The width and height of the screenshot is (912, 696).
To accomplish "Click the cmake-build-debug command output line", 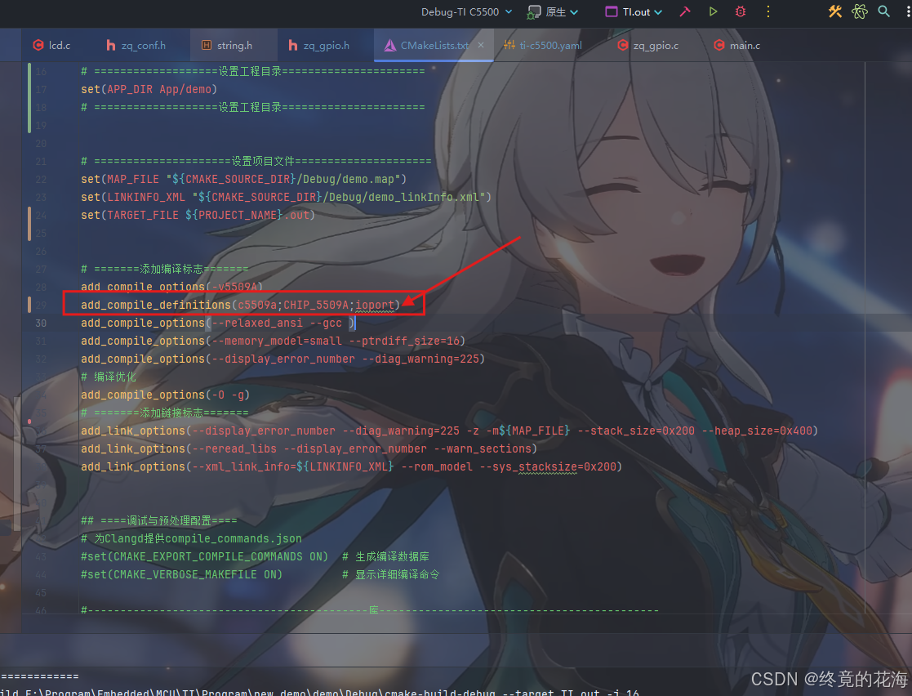I will tap(320, 692).
